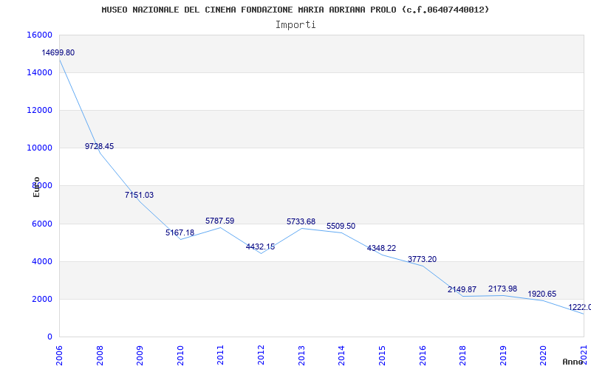Click the Anno x-axis title
The width and height of the screenshot is (591, 369).
[573, 362]
